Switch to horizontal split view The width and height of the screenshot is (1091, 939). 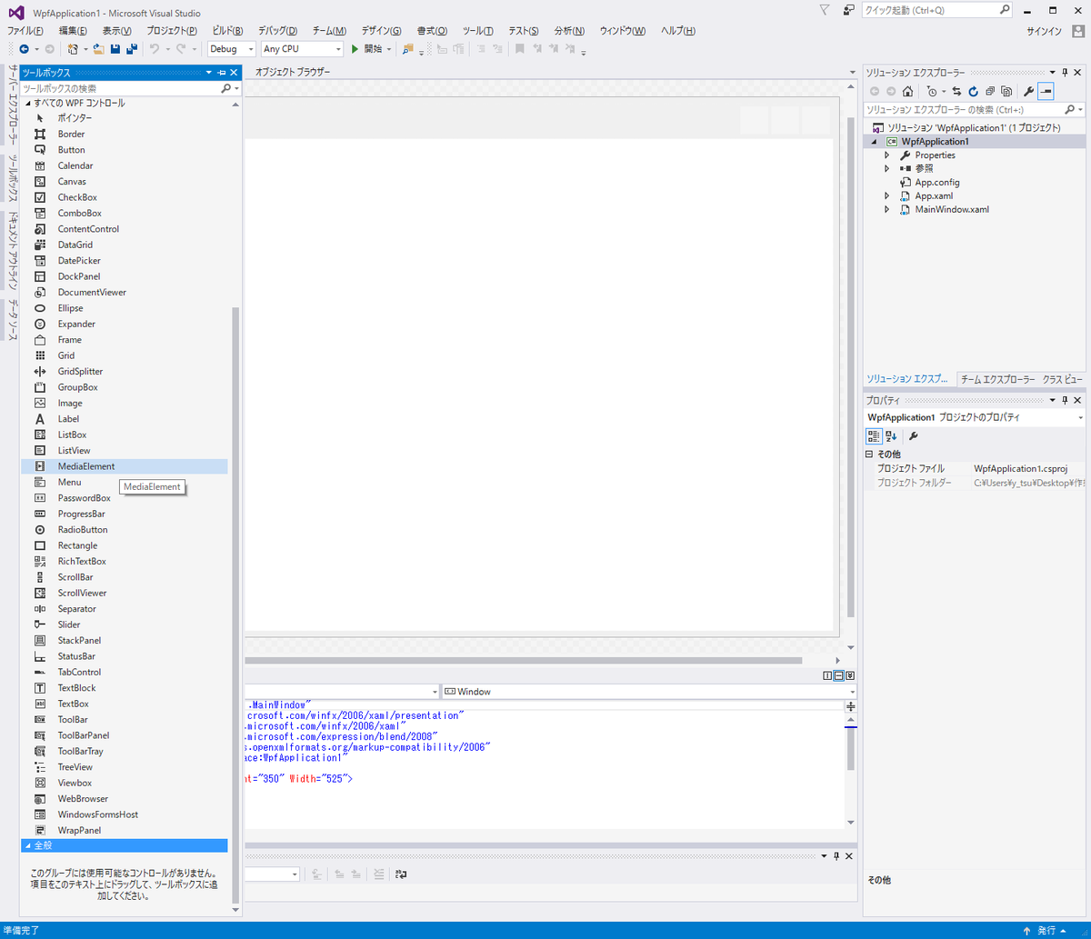pos(838,675)
